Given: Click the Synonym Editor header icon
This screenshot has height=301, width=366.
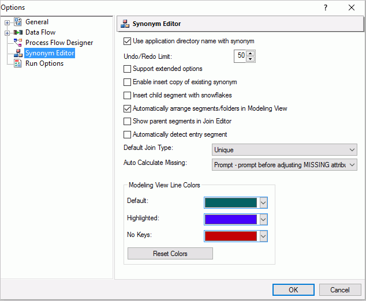Looking at the screenshot, I should tap(125, 24).
